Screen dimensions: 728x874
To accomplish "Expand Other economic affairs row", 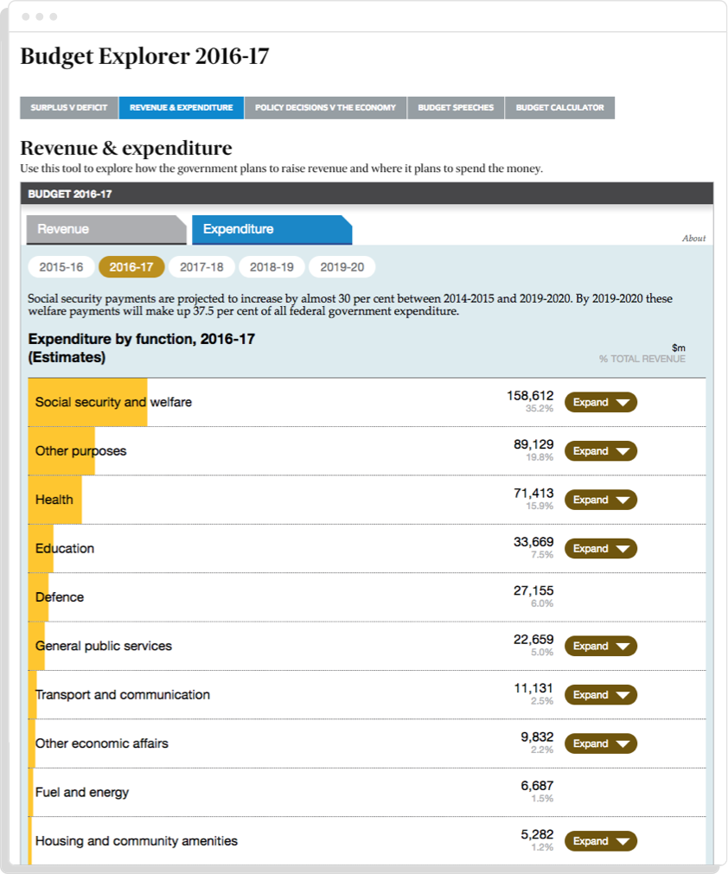I will tap(600, 743).
